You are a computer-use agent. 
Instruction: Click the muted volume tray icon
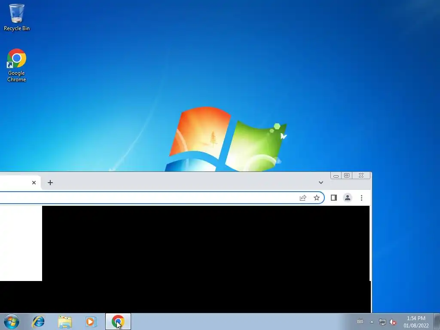393,322
